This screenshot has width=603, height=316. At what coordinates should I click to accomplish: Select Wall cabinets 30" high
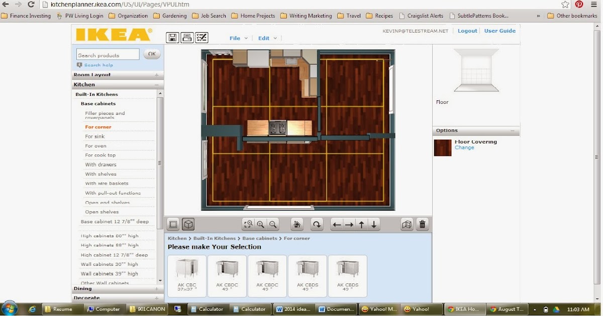coord(110,264)
